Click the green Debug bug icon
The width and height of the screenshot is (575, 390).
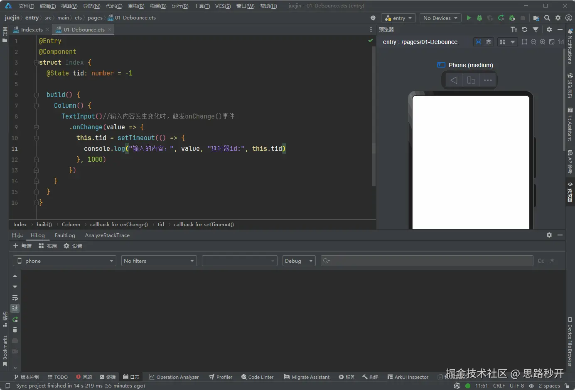[479, 18]
